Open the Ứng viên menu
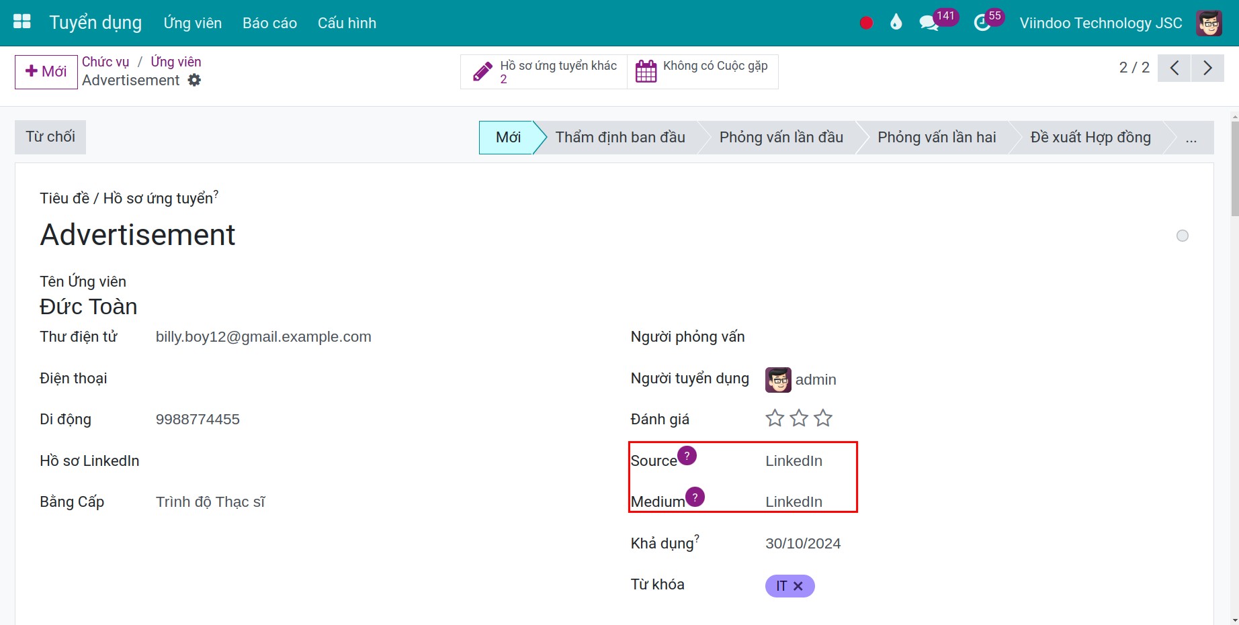This screenshot has height=625, width=1239. [193, 23]
